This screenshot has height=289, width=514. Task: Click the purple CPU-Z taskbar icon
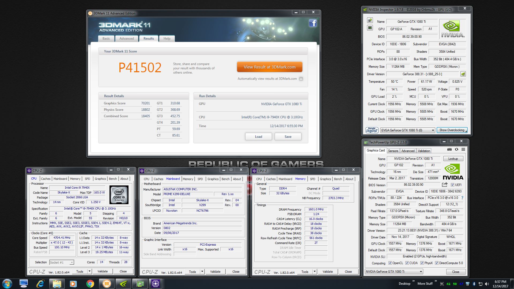click(156, 284)
